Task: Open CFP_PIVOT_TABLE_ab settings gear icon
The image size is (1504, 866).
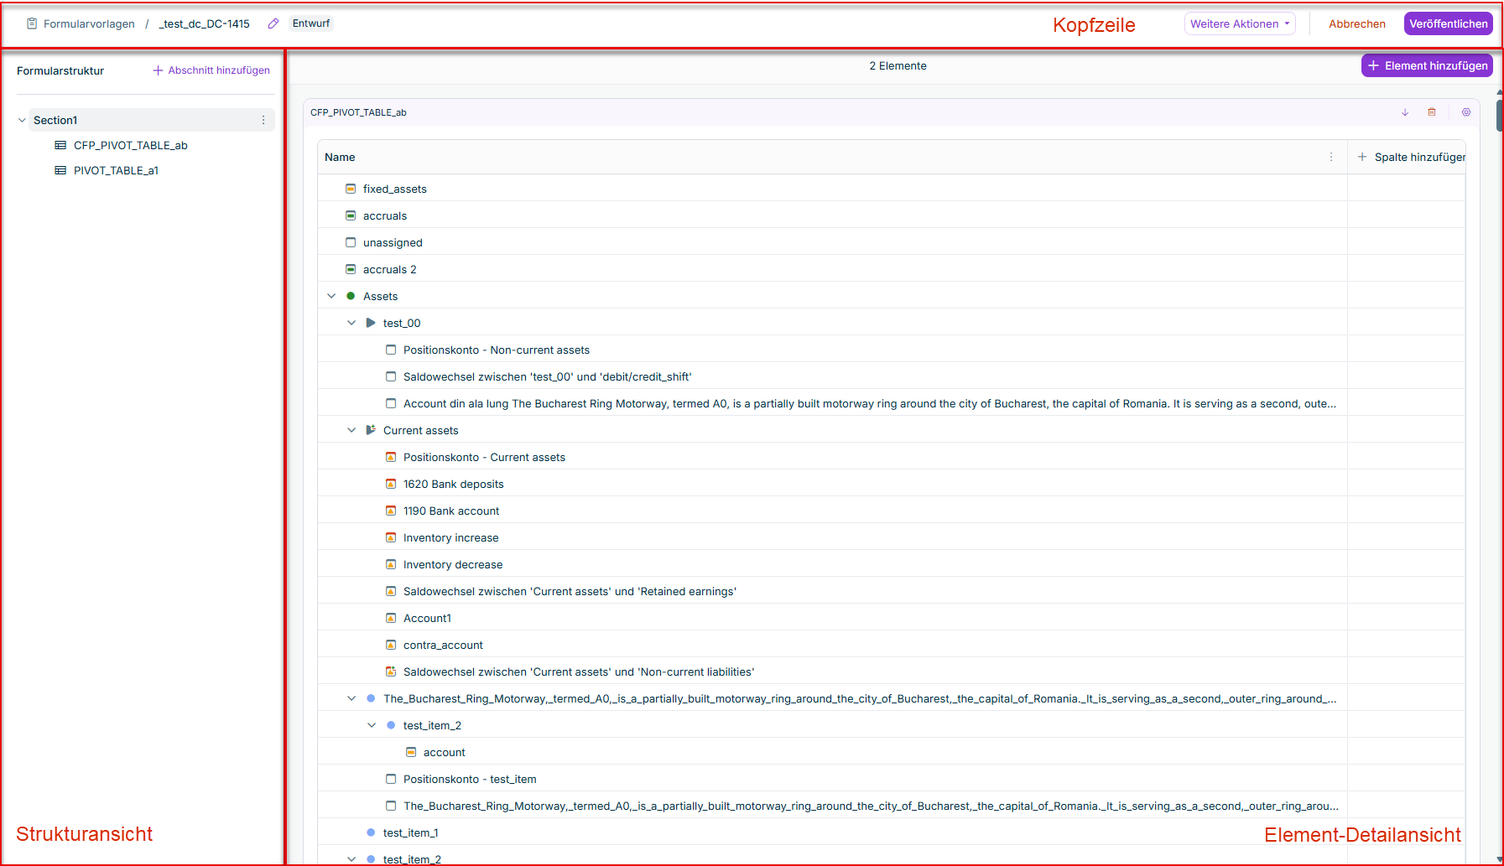Action: (1466, 112)
